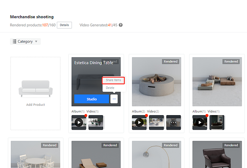The width and height of the screenshot is (247, 168).
Task: Select Share items from the popup menu
Action: [113, 80]
